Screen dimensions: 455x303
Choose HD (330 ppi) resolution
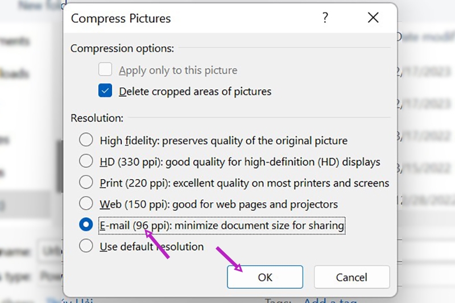pyautogui.click(x=86, y=161)
